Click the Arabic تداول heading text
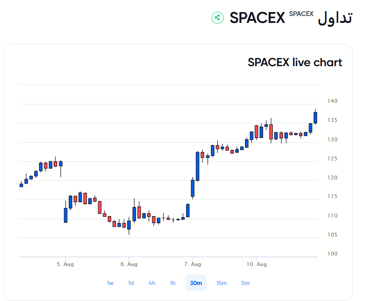 [335, 18]
